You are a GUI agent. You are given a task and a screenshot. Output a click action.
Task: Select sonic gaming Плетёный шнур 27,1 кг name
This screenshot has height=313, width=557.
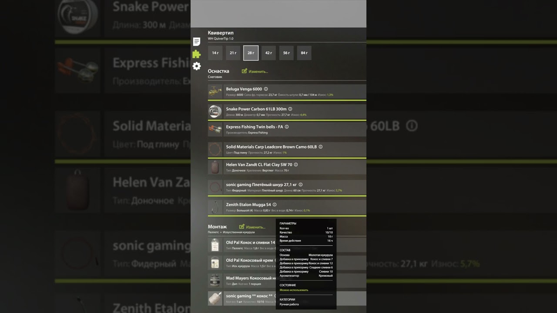(261, 185)
